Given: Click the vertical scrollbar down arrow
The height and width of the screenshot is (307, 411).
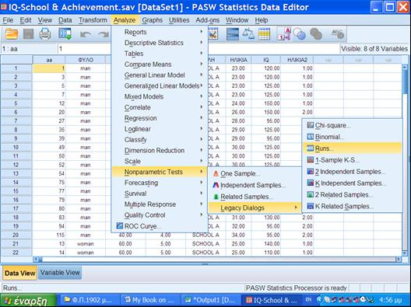Looking at the screenshot, I should pos(405,253).
